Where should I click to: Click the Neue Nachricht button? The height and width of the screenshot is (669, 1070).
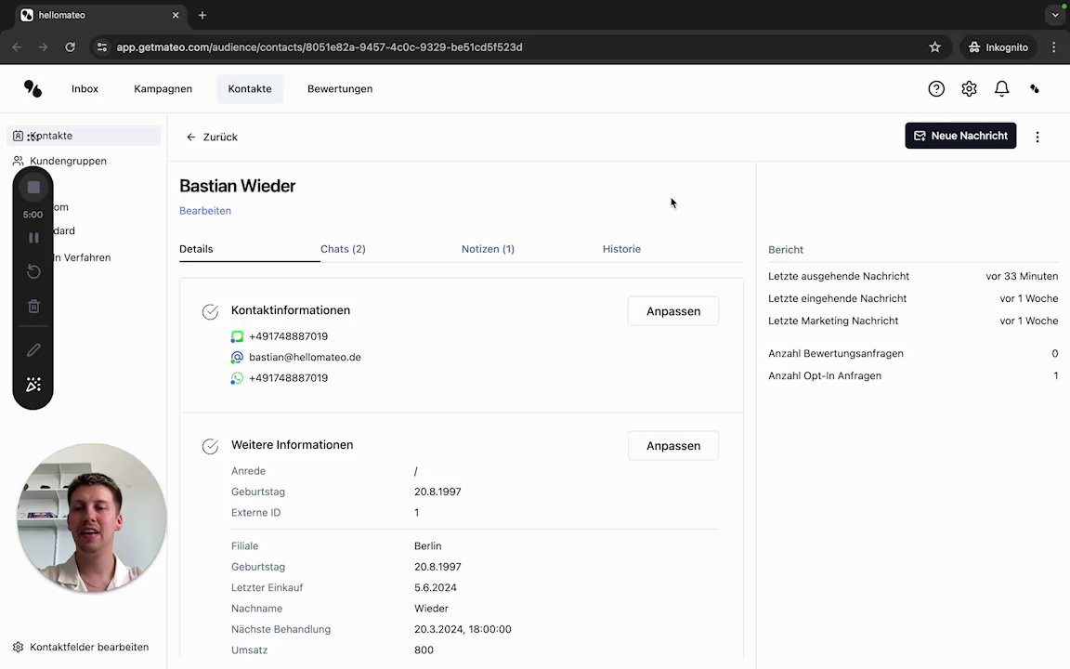click(960, 136)
